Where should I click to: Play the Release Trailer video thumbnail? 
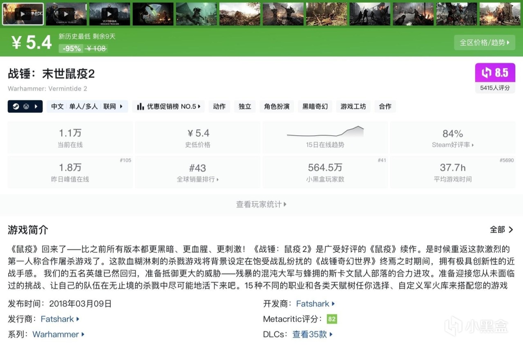(110, 14)
